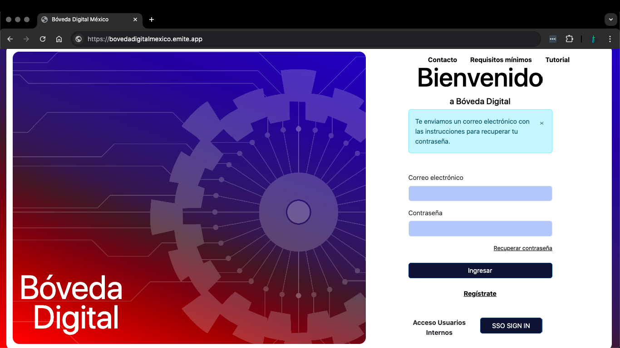Viewport: 620px width, 348px height.
Task: Dismiss the password recovery notification
Action: coord(541,123)
